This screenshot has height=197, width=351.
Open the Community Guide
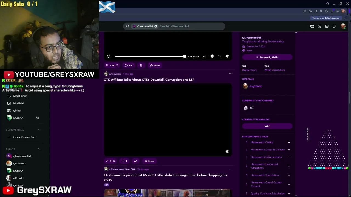coord(267,57)
